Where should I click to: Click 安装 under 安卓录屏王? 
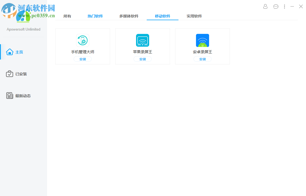coord(203,59)
